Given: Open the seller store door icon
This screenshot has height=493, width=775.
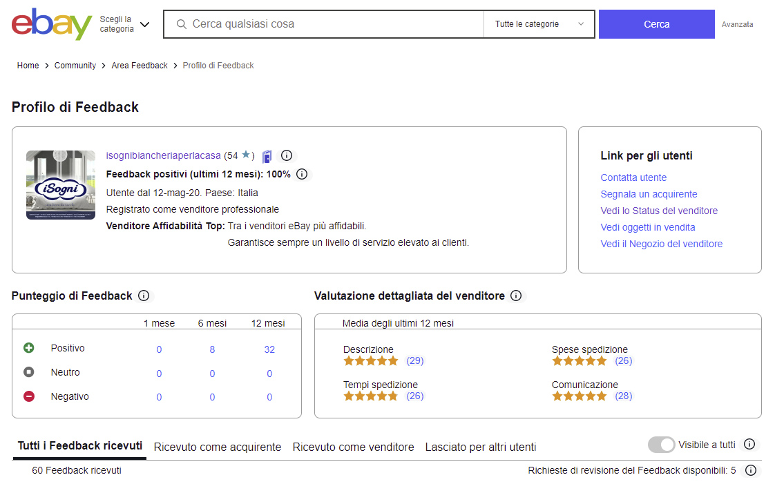Looking at the screenshot, I should 267,156.
